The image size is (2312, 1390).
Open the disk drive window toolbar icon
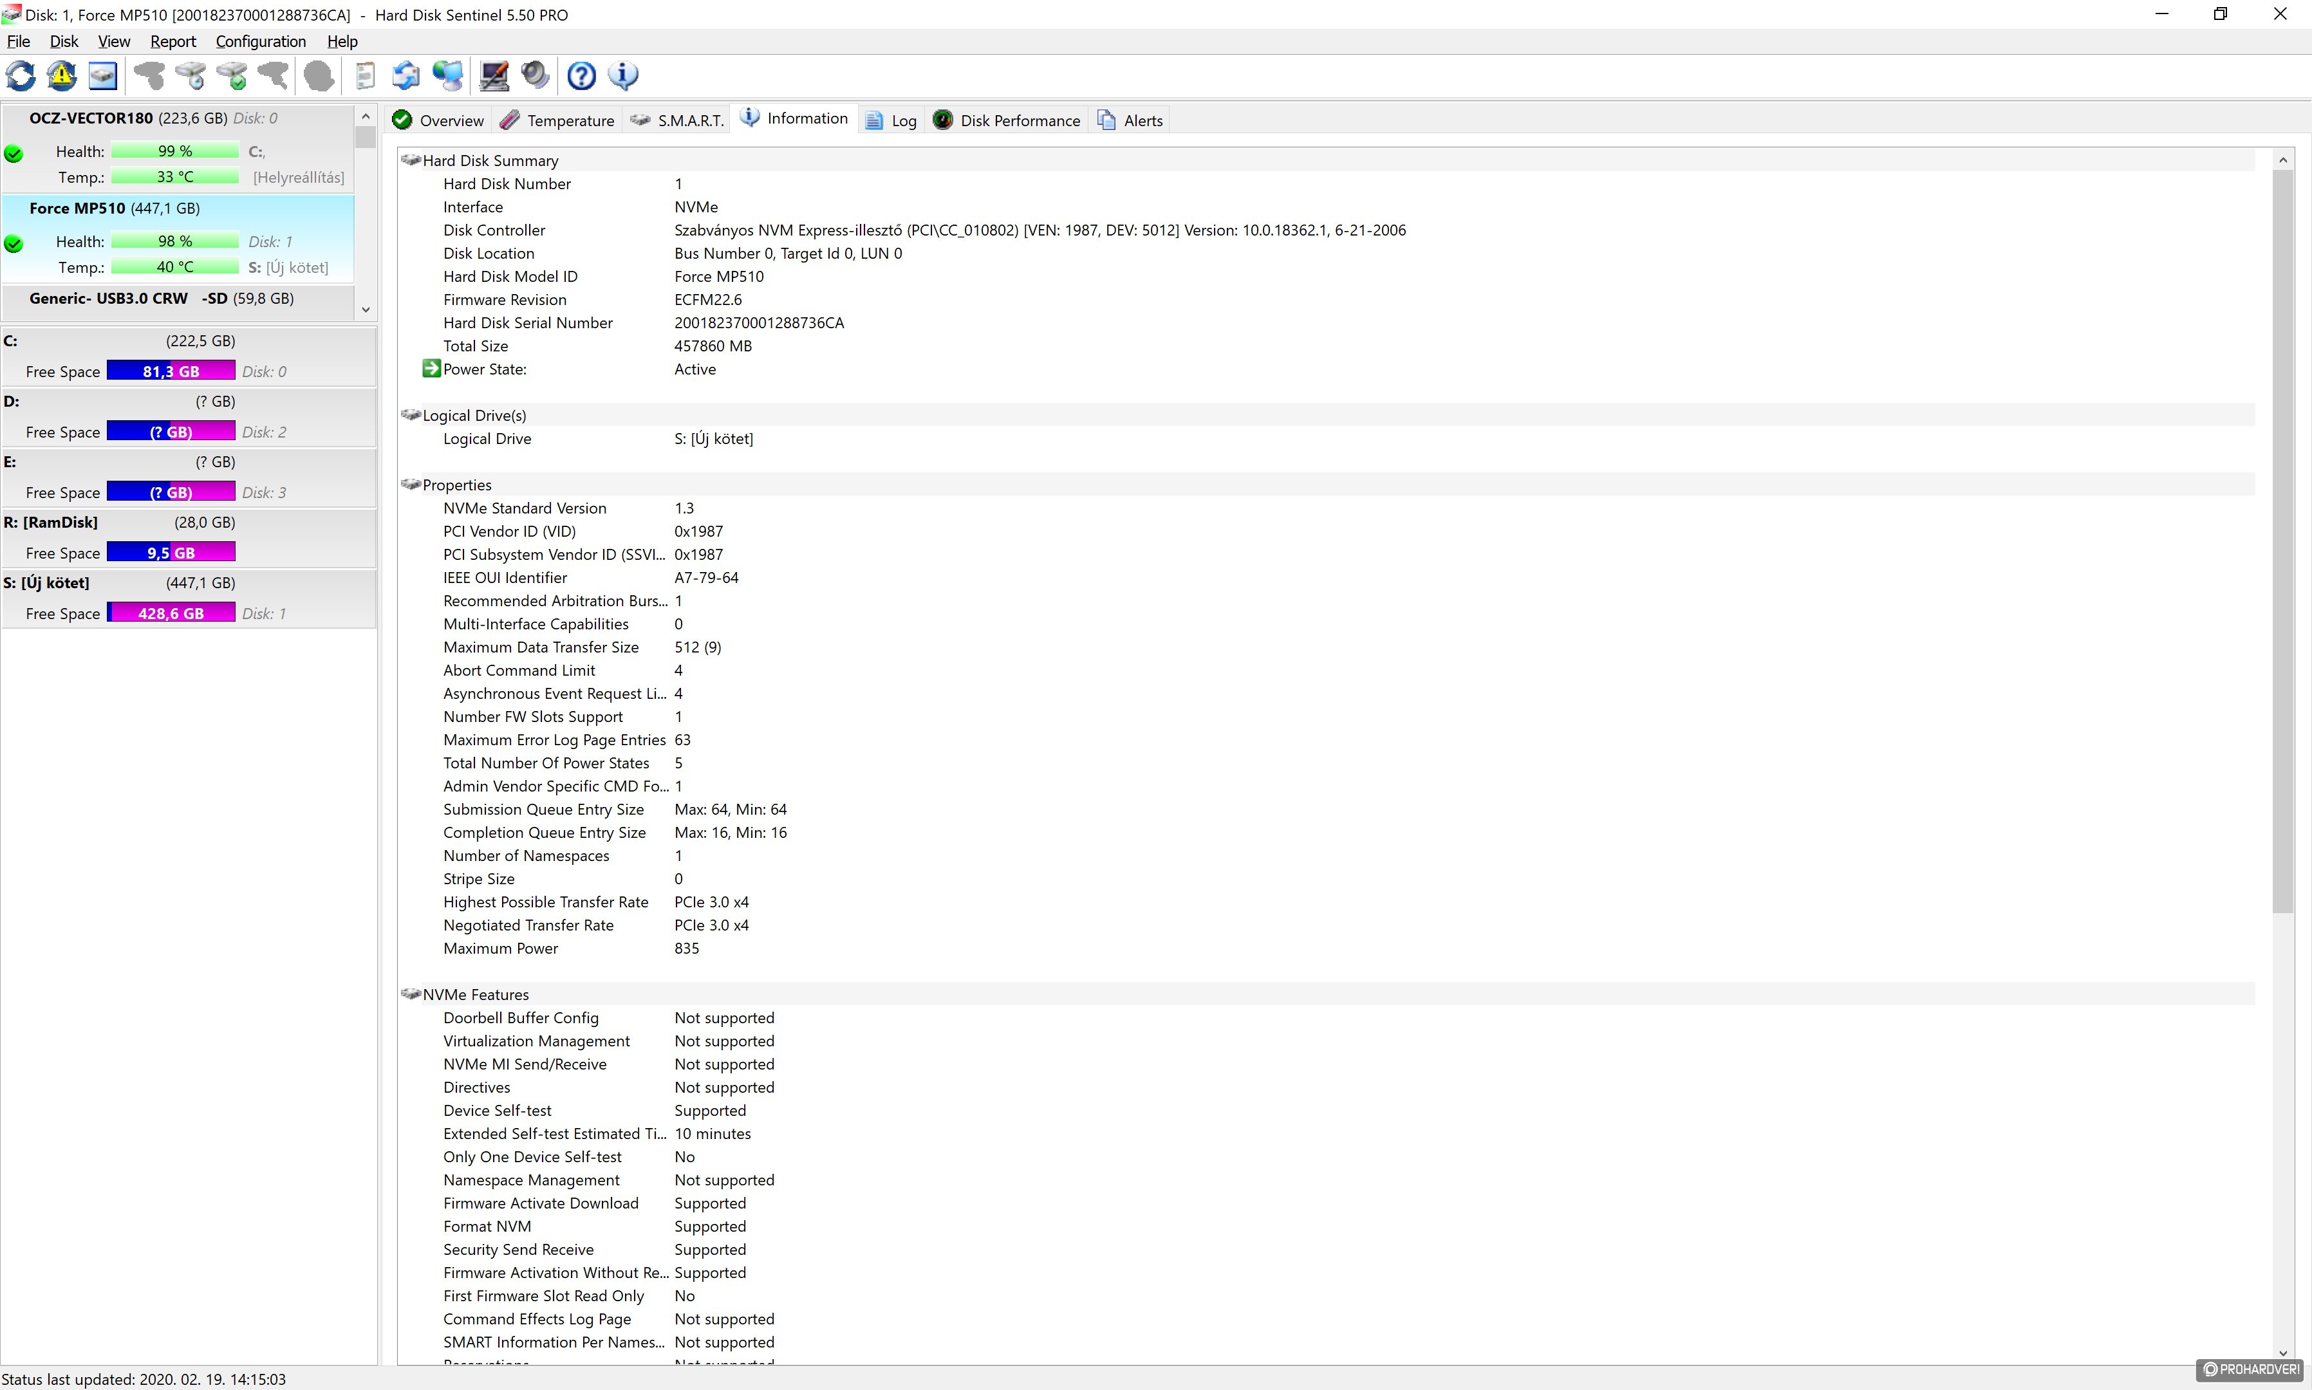click(102, 76)
